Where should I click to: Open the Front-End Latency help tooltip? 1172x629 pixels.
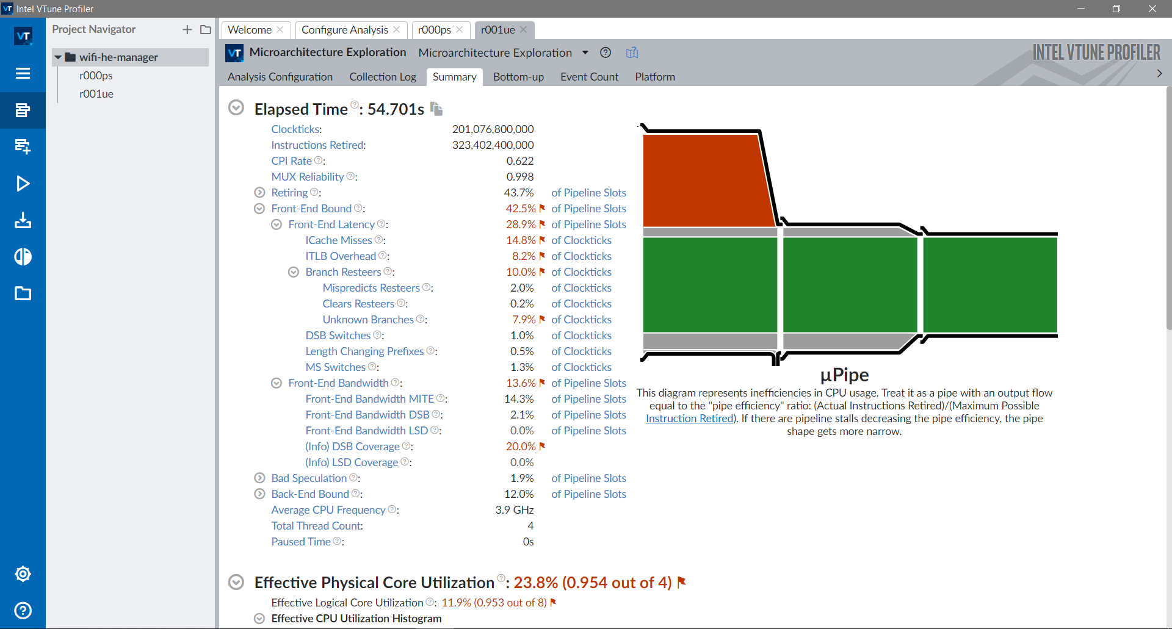(382, 224)
